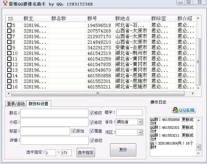
Task: Click the app logo icon in title bar
Action: [x=5, y=3]
